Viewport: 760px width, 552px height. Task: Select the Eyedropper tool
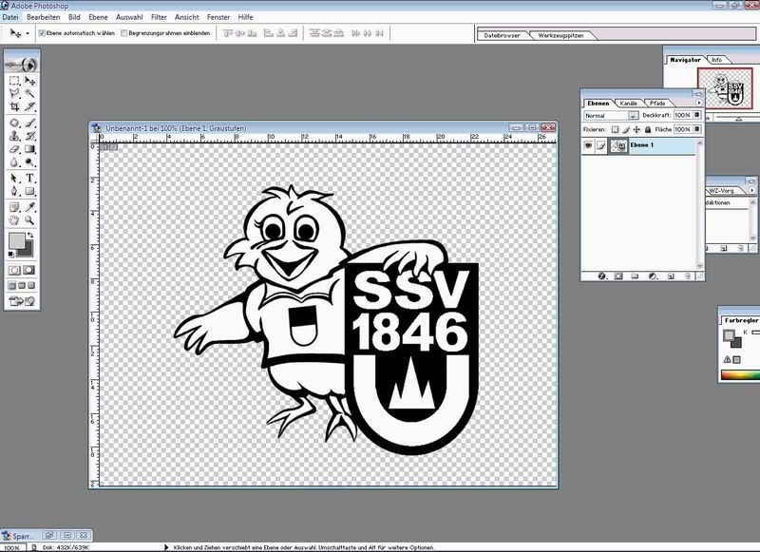29,207
